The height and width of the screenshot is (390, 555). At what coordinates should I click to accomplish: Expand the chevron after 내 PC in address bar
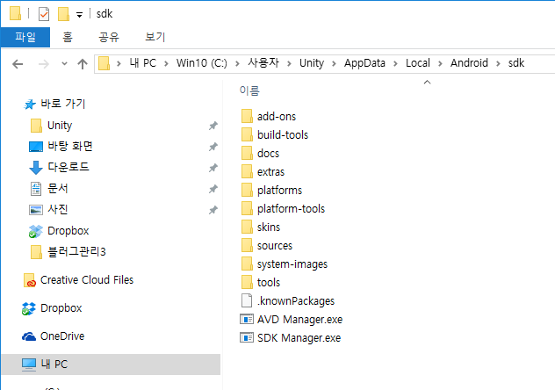coord(166,64)
